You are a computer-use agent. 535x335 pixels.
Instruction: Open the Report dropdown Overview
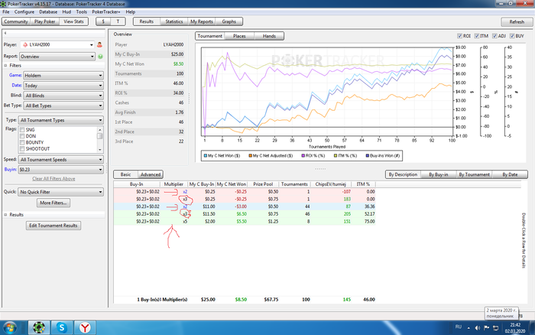[57, 57]
